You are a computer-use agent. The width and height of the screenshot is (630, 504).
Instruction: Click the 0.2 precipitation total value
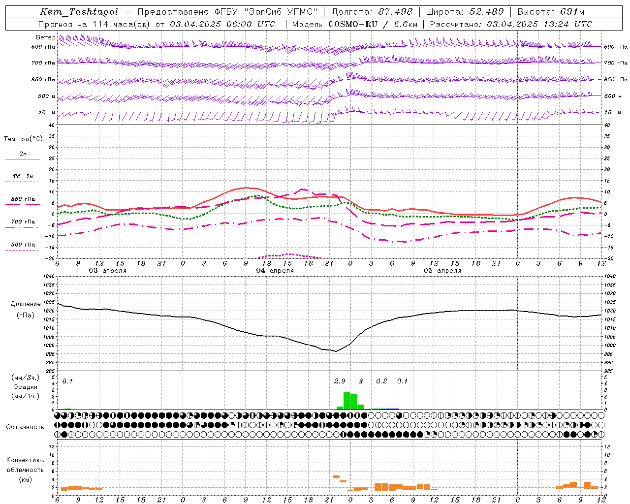[381, 381]
